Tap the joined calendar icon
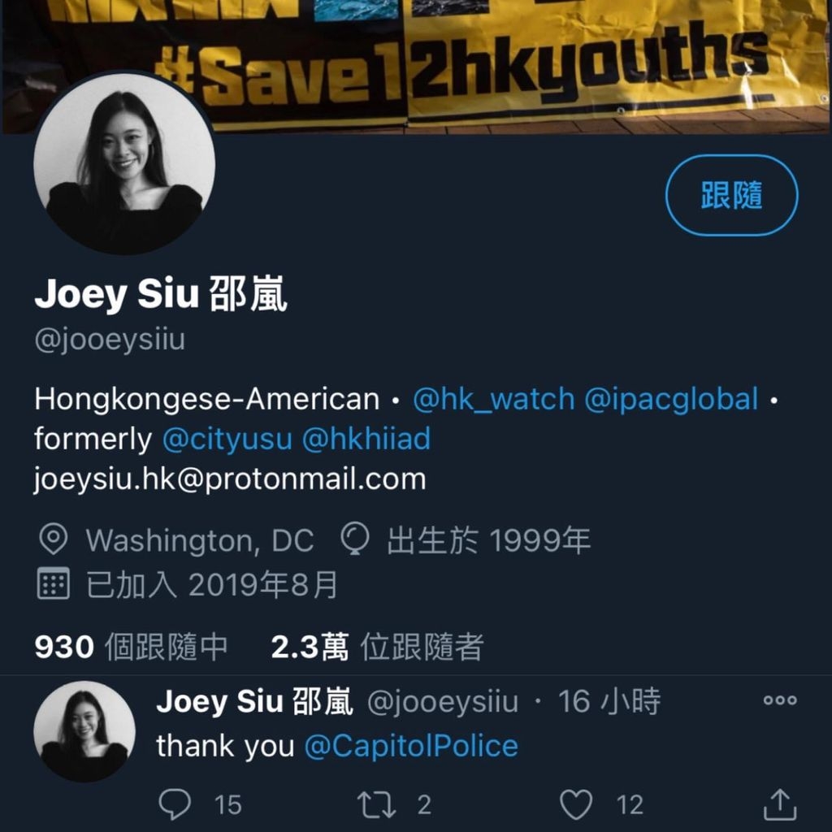The image size is (832, 832). coord(53,583)
